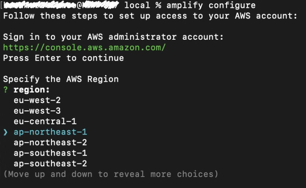
Task: Choose the ap-southeast-1 region entry
Action: pyautogui.click(x=50, y=153)
